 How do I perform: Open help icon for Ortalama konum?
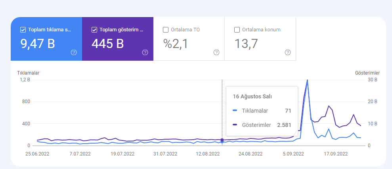(288, 52)
